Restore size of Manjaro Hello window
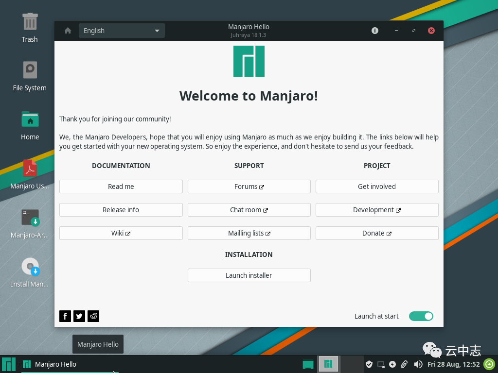The width and height of the screenshot is (498, 373). [413, 31]
